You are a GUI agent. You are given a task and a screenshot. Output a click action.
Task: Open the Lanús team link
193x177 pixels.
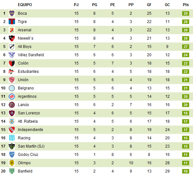tap(23, 105)
